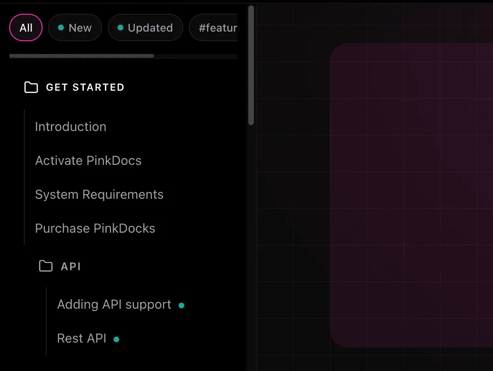493x371 pixels.
Task: Click the GET STARTED folder icon
Action: [31, 87]
